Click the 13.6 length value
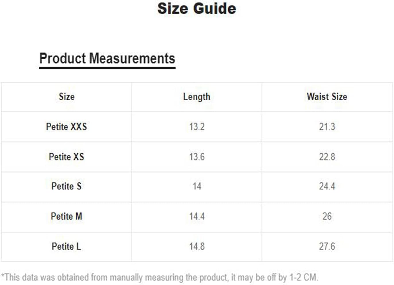 pos(197,157)
